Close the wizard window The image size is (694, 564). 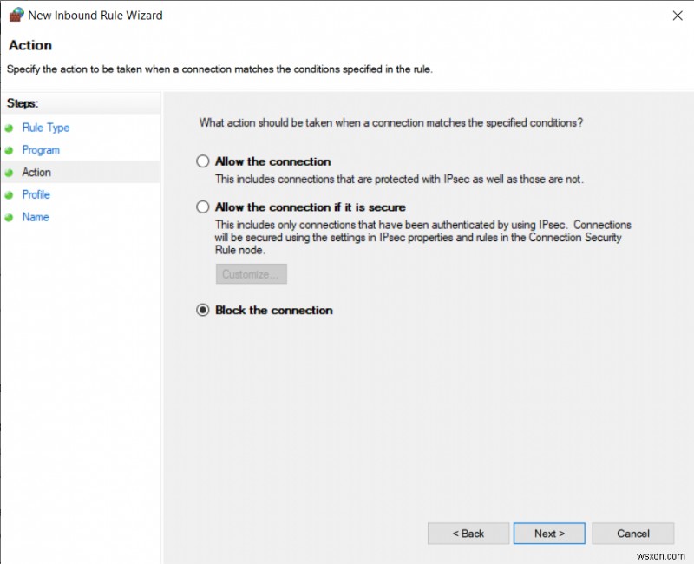(678, 15)
